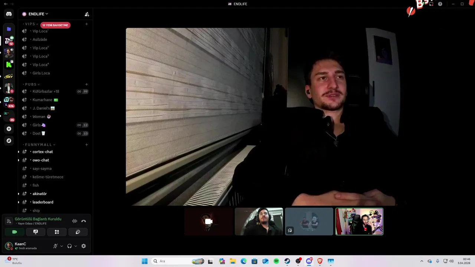Select the dark first participant thumbnail

click(209, 221)
